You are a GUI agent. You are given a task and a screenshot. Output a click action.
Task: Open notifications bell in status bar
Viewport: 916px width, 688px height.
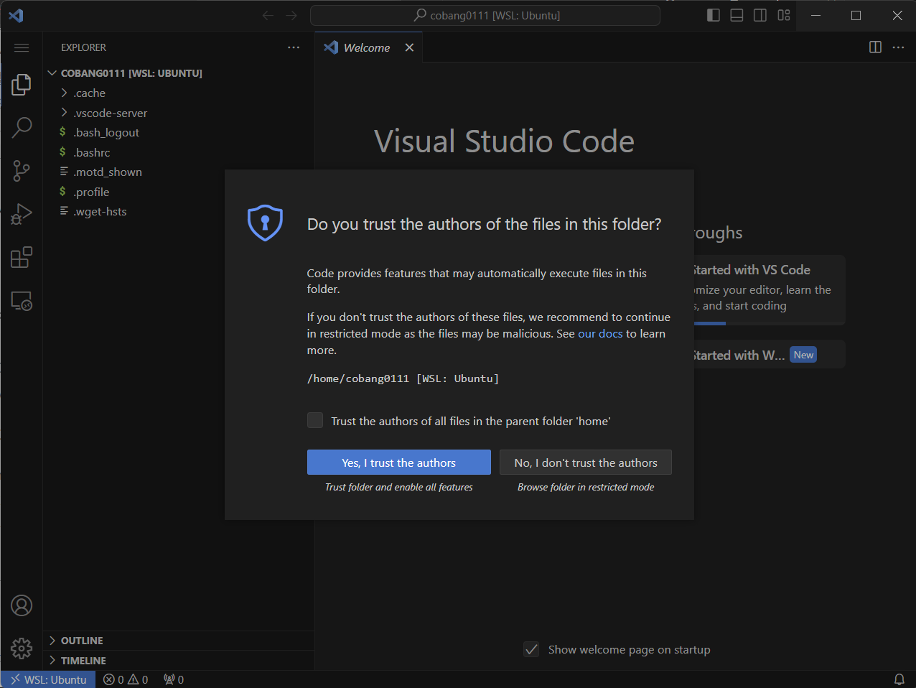pyautogui.click(x=899, y=679)
